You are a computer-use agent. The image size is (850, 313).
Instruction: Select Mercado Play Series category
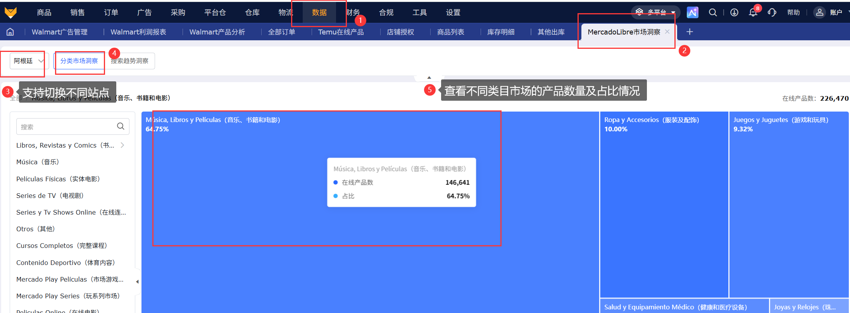click(68, 296)
